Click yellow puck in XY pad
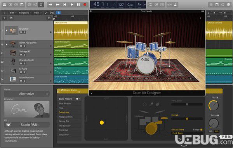 (x=102, y=123)
